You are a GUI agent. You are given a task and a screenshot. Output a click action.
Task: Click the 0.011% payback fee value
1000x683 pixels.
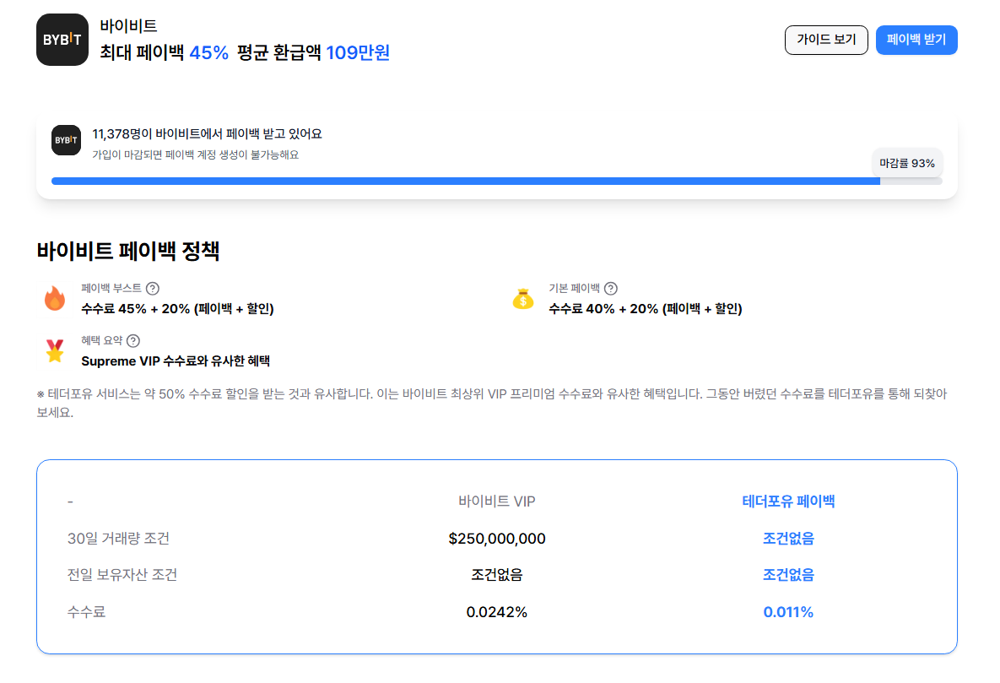coord(788,611)
